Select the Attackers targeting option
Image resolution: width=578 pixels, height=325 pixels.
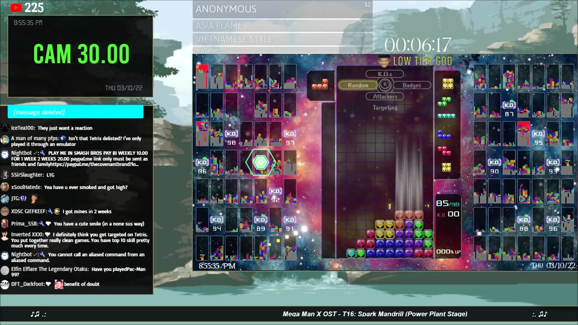385,96
